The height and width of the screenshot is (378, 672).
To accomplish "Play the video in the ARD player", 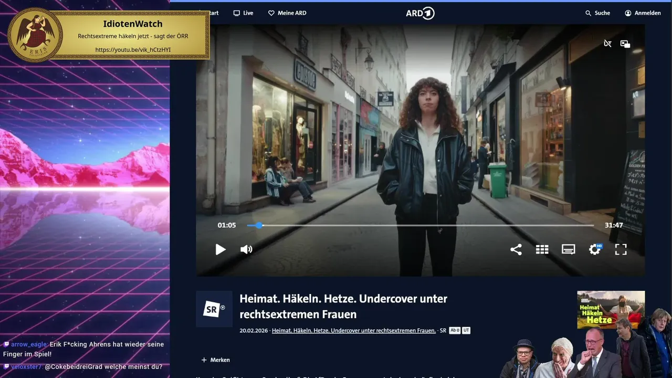I will pyautogui.click(x=220, y=249).
